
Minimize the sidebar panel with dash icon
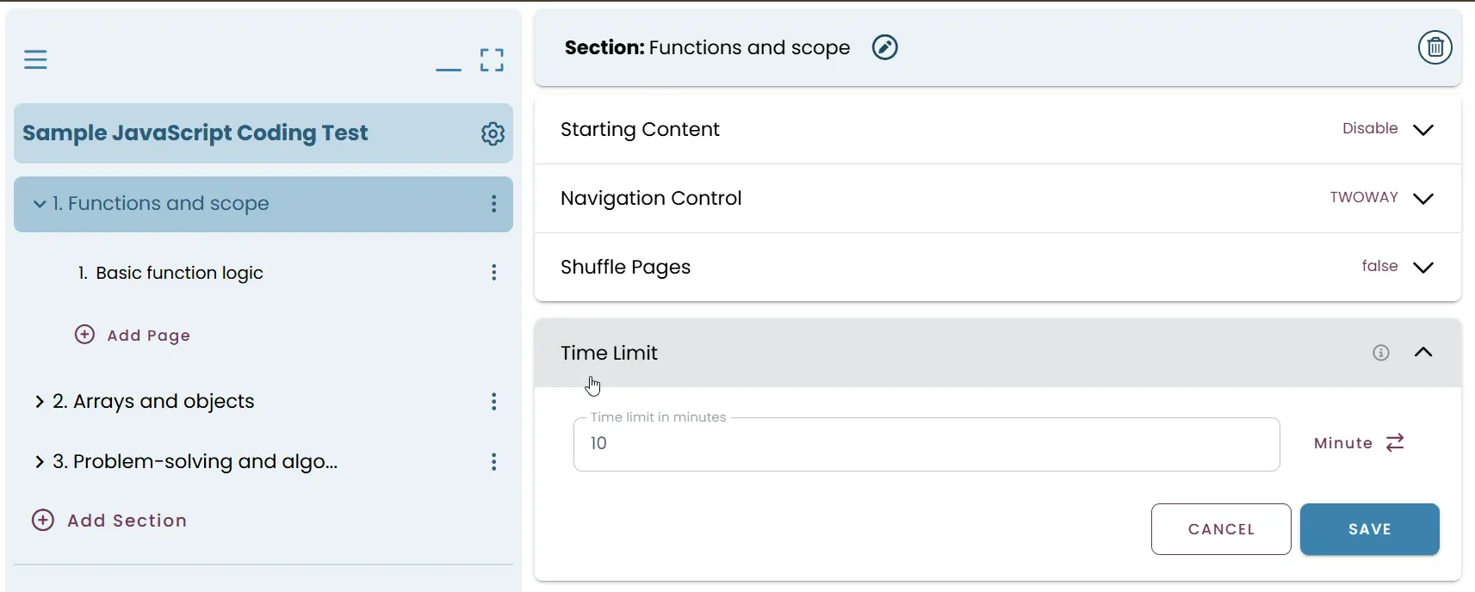pos(449,69)
